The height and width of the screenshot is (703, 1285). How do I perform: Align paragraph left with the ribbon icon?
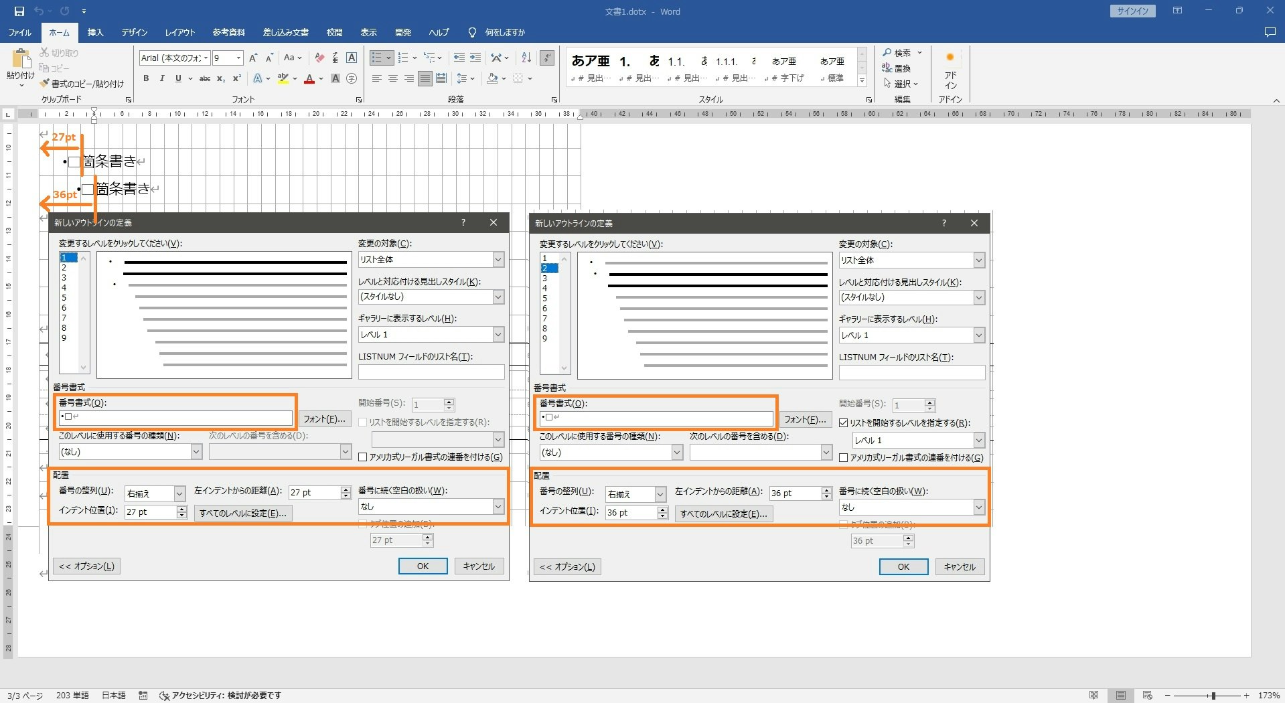377,78
